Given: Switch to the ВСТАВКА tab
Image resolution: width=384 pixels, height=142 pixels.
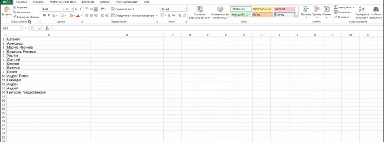Looking at the screenshot, I should click(x=38, y=2).
